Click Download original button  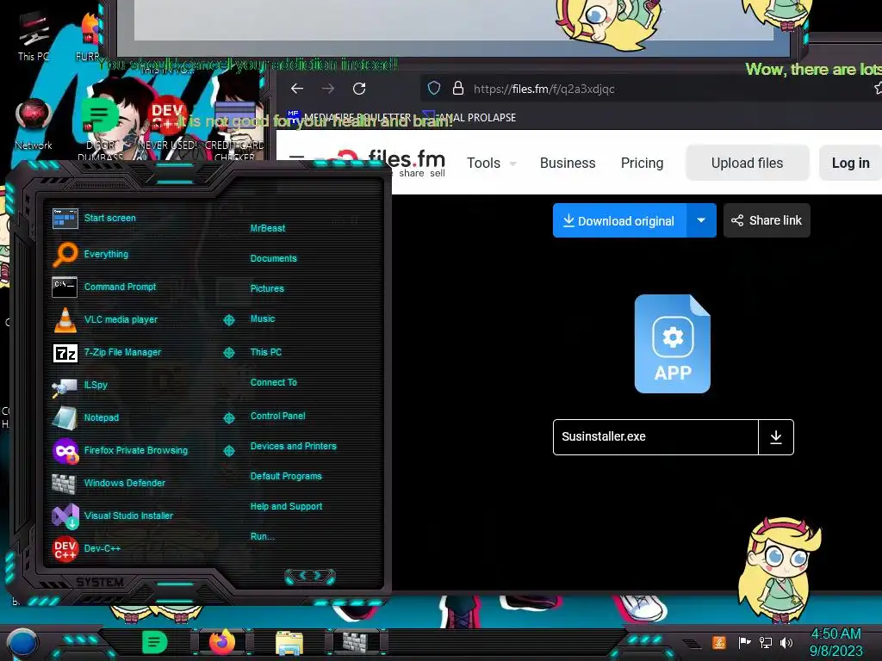coord(619,220)
